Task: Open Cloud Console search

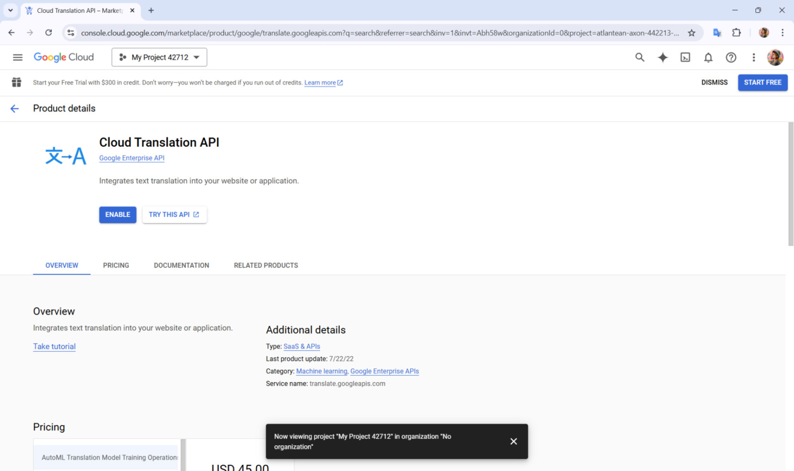Action: [x=639, y=57]
